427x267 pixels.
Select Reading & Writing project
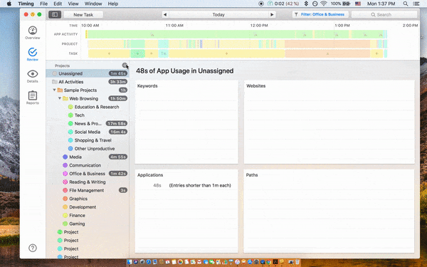click(x=88, y=182)
